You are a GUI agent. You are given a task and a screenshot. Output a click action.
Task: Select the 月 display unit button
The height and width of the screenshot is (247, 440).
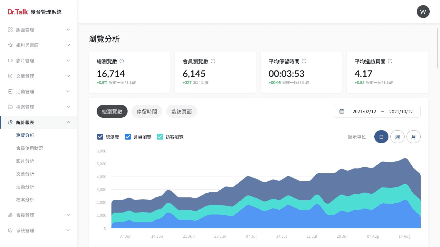click(414, 137)
